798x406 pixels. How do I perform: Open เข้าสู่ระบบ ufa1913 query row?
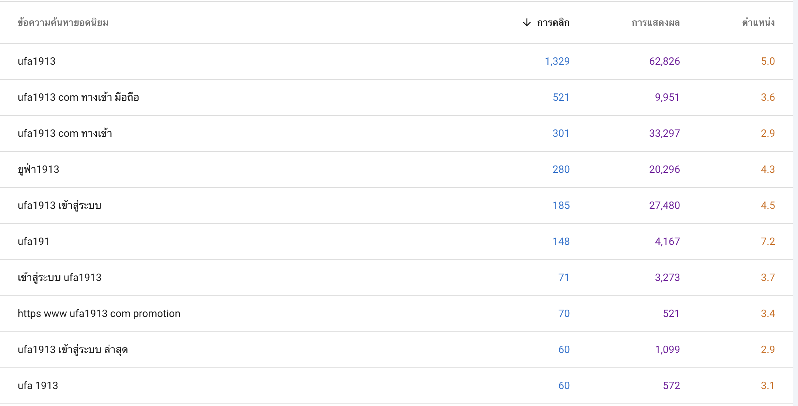396,278
